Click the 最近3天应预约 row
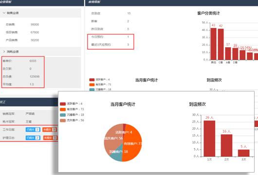258x175 pixels. click(111, 45)
